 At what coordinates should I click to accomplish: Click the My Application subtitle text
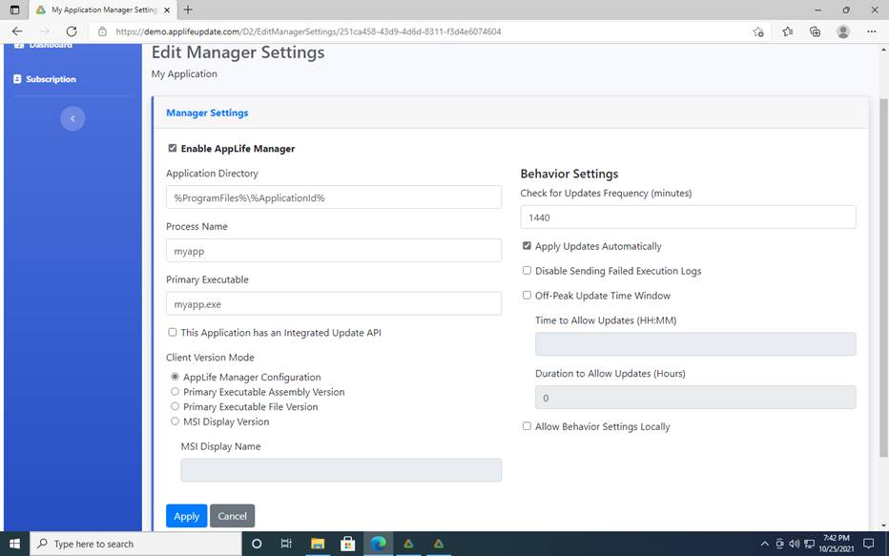pos(184,73)
